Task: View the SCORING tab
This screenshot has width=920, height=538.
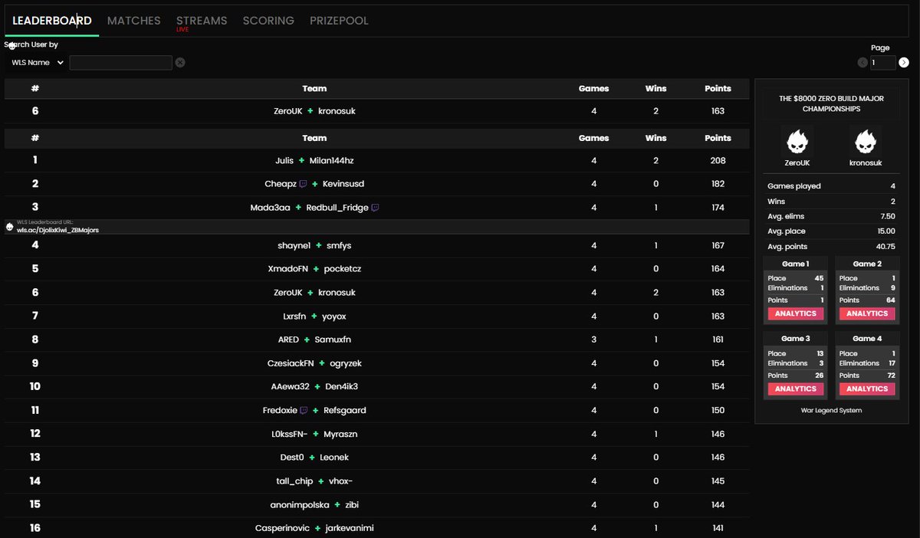Action: (x=268, y=21)
